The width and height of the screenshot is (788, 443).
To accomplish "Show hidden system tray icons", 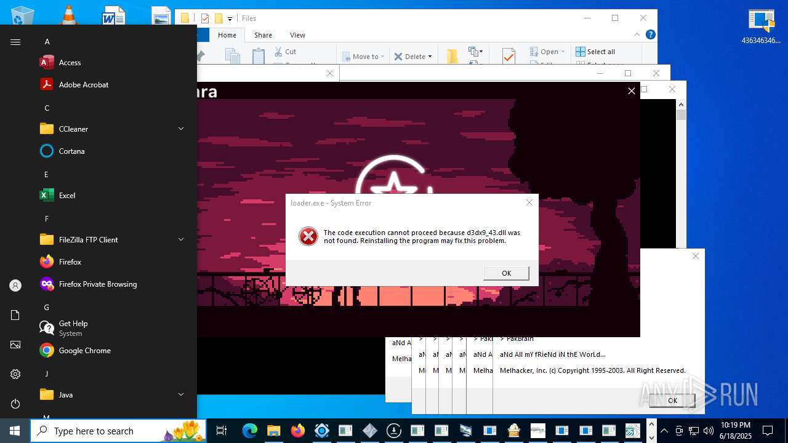I will (664, 431).
